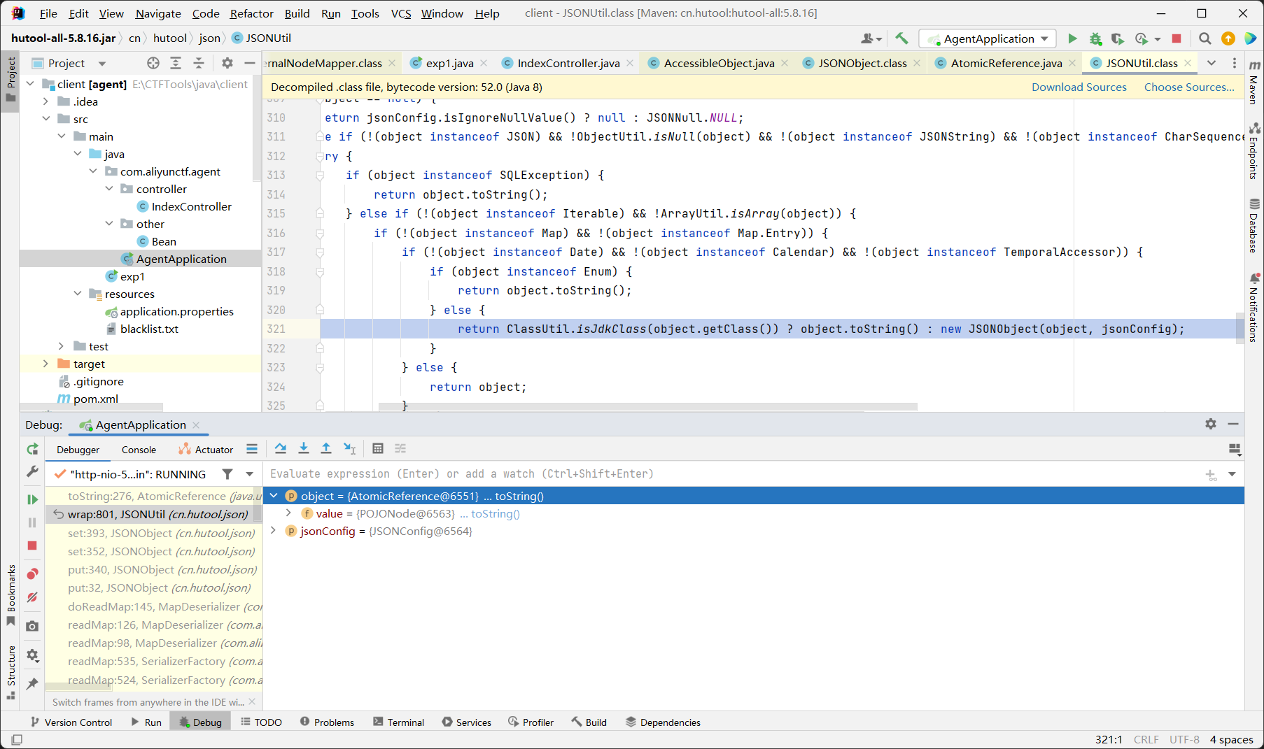Viewport: 1264px width, 749px height.
Task: Collapse the object AtomicReference variable
Action: click(x=274, y=496)
